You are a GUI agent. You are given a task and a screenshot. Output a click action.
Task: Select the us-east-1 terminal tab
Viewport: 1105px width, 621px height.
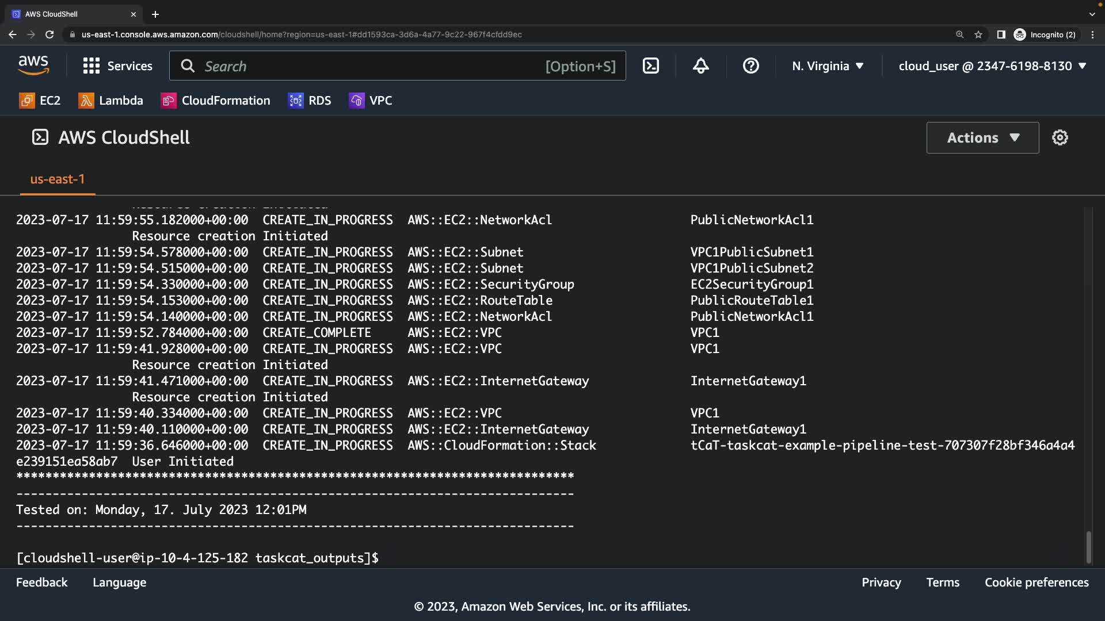[58, 179]
